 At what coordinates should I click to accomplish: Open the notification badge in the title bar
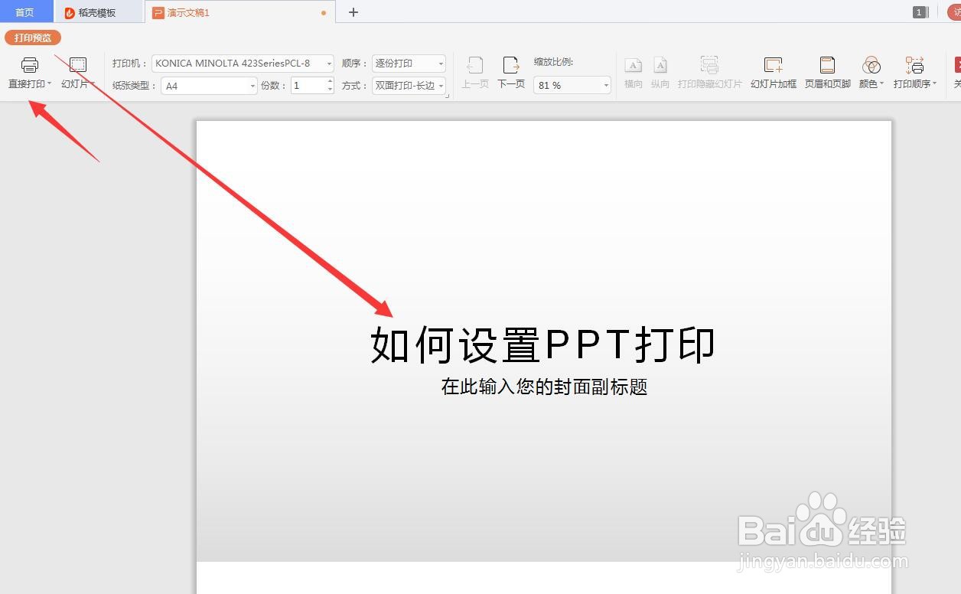[919, 12]
